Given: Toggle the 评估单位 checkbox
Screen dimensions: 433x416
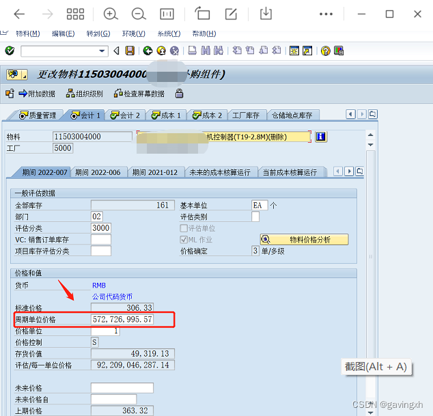Looking at the screenshot, I should pos(183,228).
